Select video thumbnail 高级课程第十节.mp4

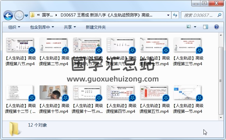point(54,92)
